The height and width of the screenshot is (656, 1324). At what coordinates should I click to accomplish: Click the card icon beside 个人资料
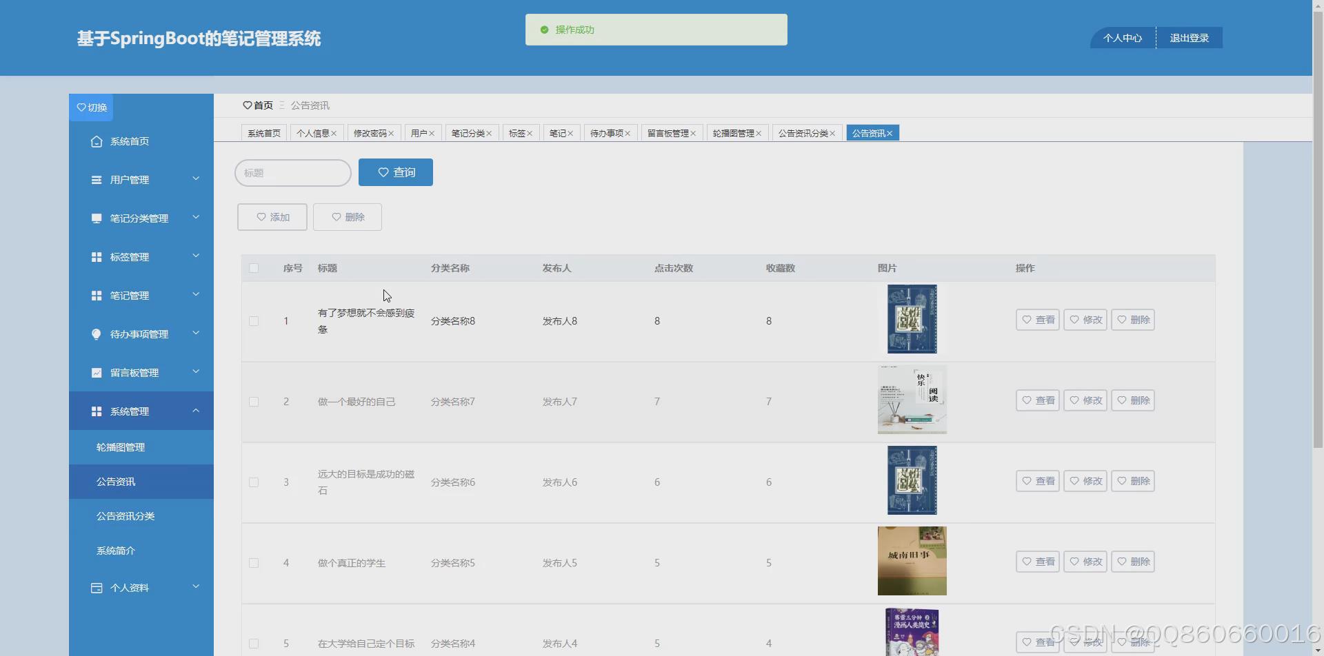point(97,588)
